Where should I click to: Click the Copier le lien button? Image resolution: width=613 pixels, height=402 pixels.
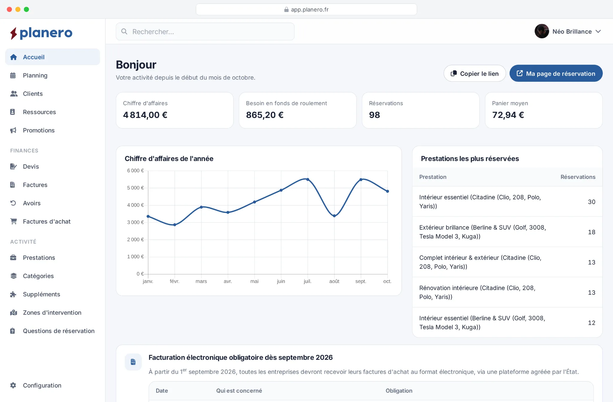click(475, 73)
